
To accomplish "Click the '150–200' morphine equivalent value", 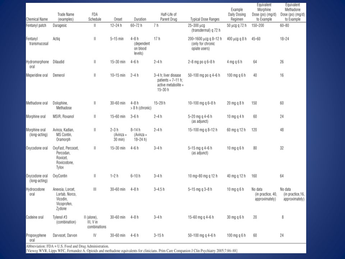I will click(x=258, y=25).
